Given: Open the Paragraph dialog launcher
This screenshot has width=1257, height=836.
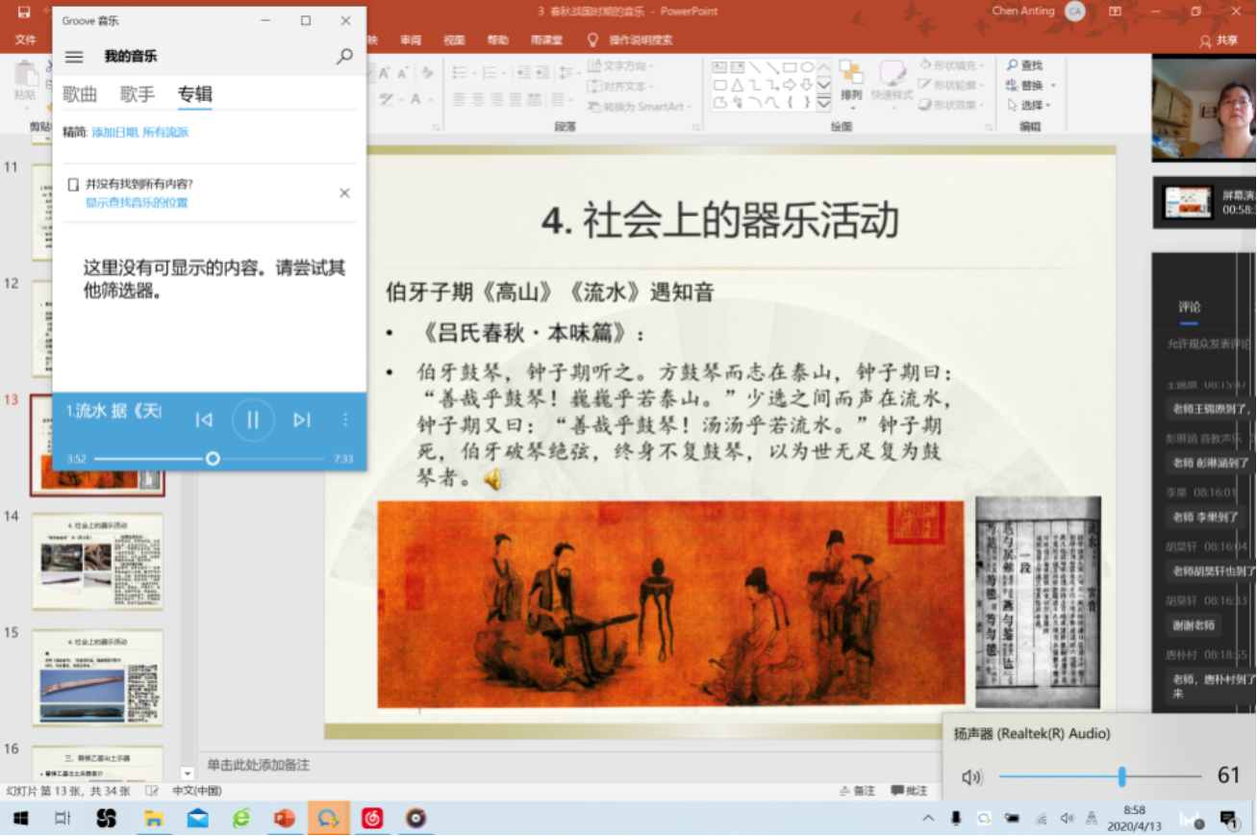Looking at the screenshot, I should pyautogui.click(x=697, y=127).
